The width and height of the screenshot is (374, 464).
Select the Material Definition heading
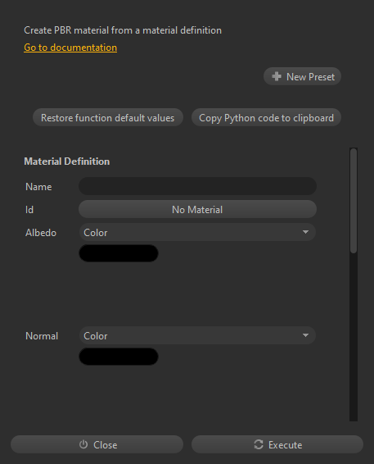click(x=67, y=161)
